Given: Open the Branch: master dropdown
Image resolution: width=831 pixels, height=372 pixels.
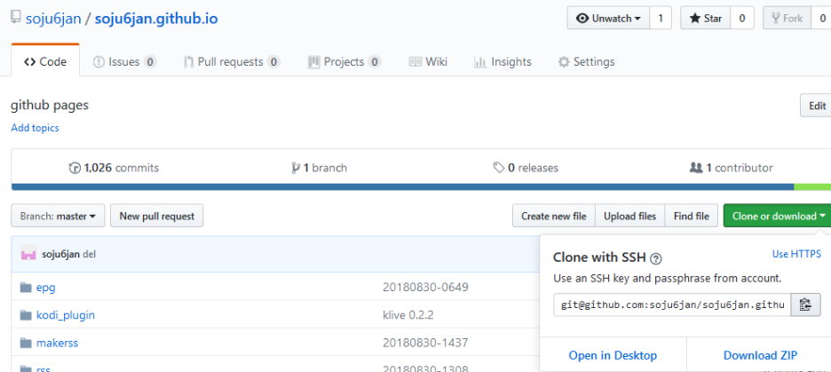Looking at the screenshot, I should 58,217.
